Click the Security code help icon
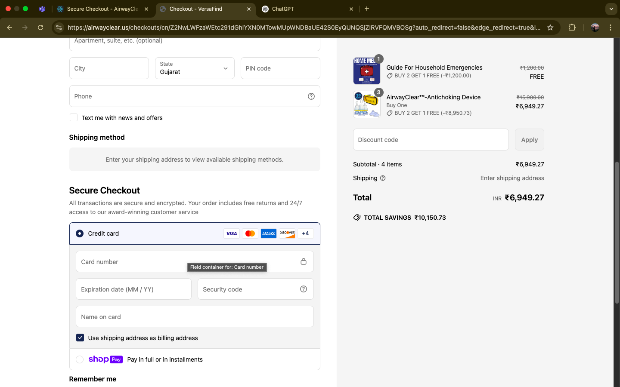The image size is (620, 387). click(304, 289)
